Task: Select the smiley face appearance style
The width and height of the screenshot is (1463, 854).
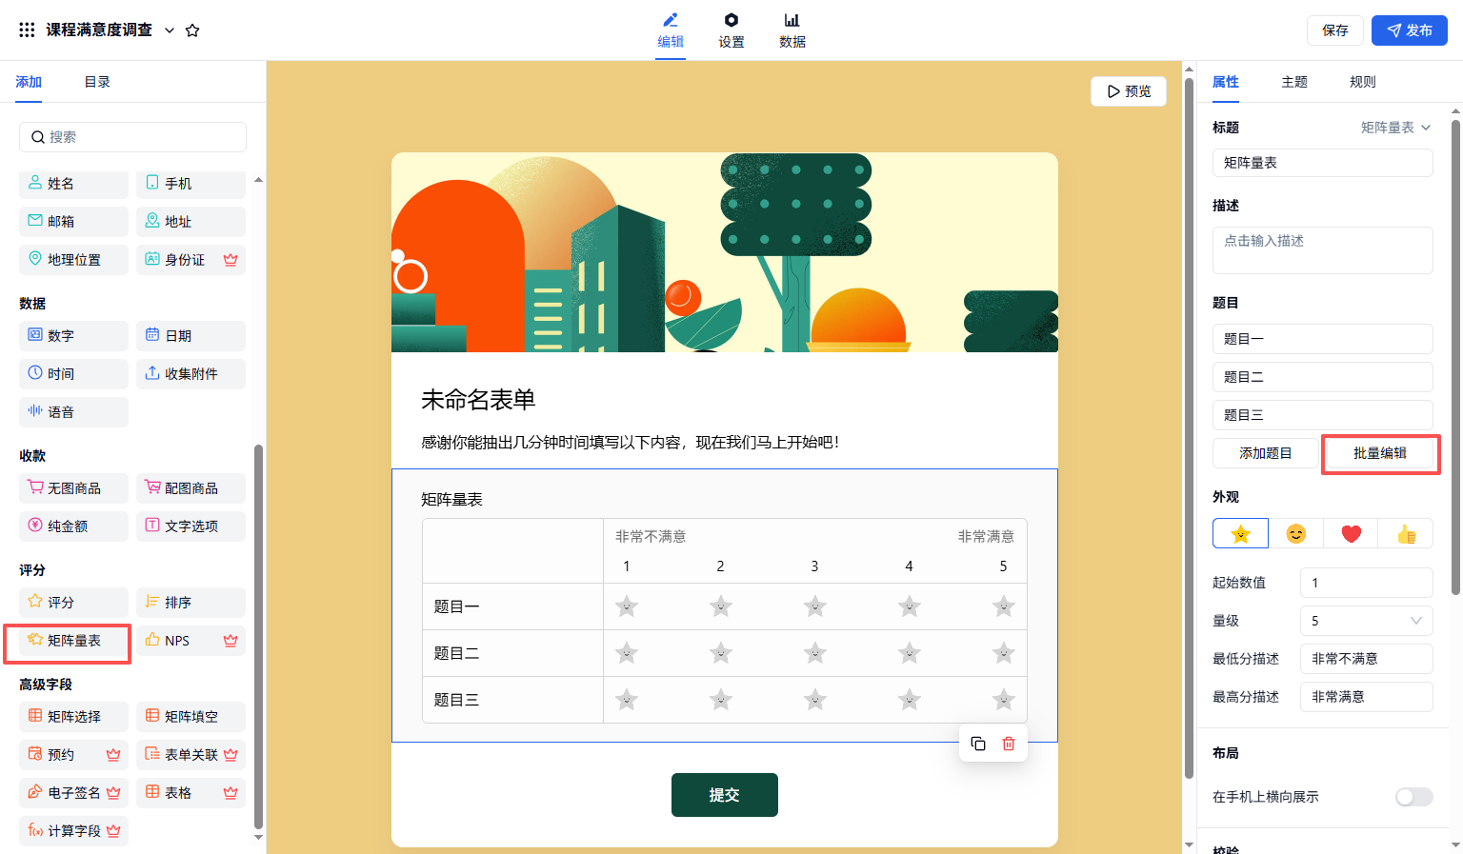Action: 1295,534
